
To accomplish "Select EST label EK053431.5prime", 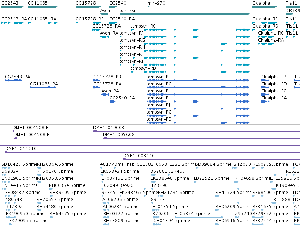I will tap(120, 171).
